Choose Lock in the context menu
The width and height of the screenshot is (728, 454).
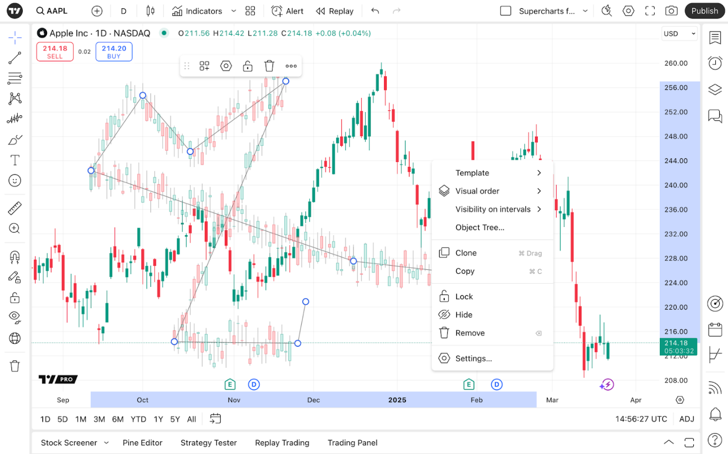point(492,297)
